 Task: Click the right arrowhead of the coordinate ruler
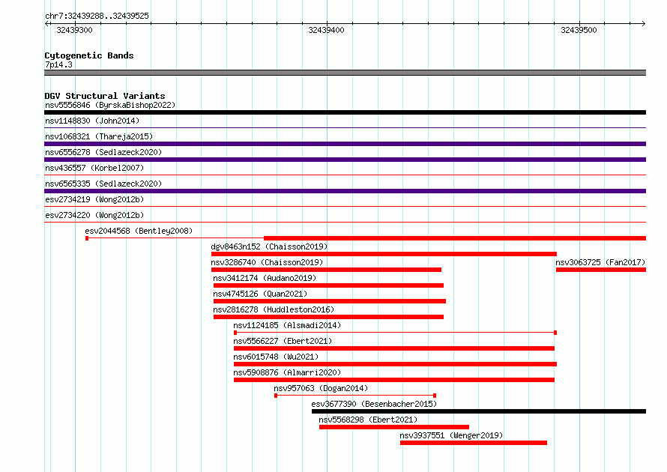click(643, 23)
